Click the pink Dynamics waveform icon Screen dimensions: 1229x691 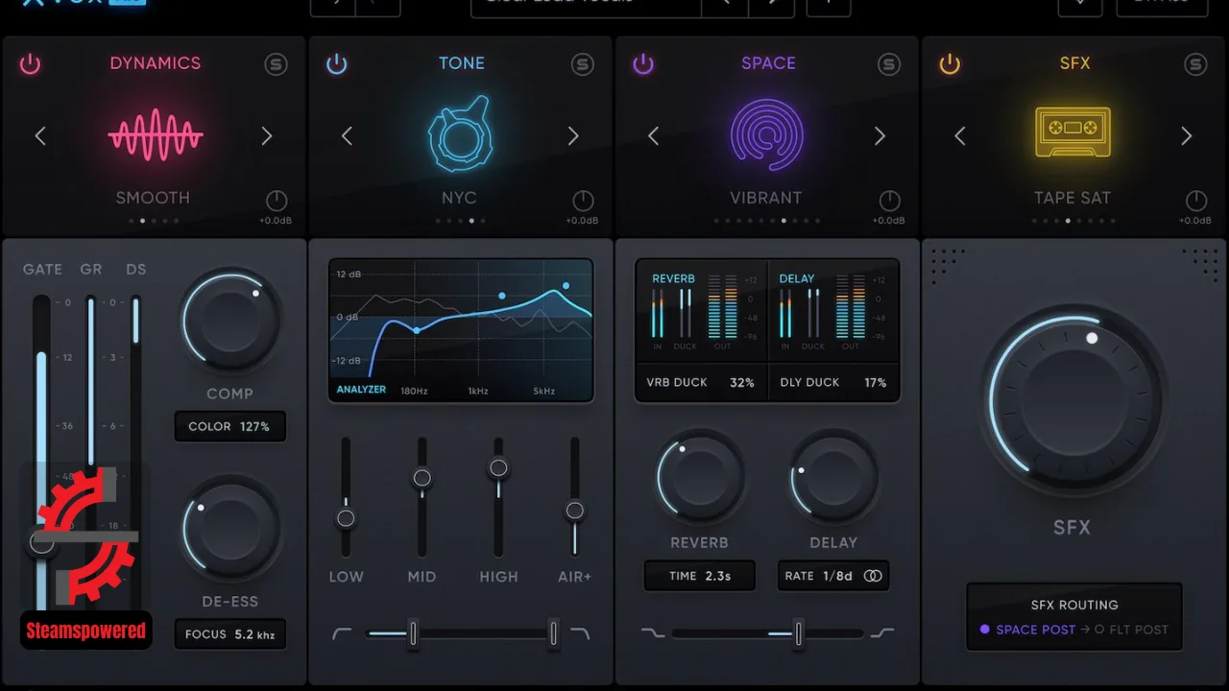tap(156, 136)
